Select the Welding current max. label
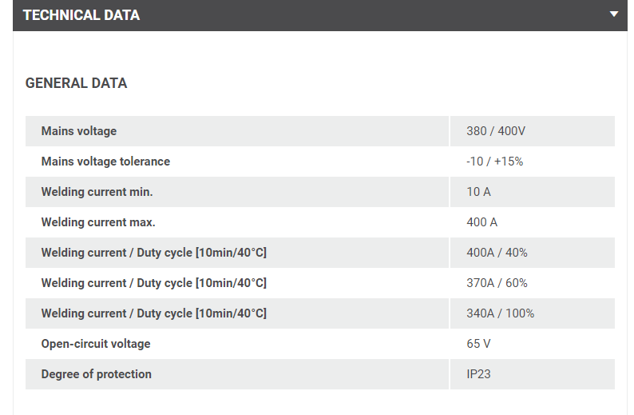The height and width of the screenshot is (415, 634). pos(98,222)
